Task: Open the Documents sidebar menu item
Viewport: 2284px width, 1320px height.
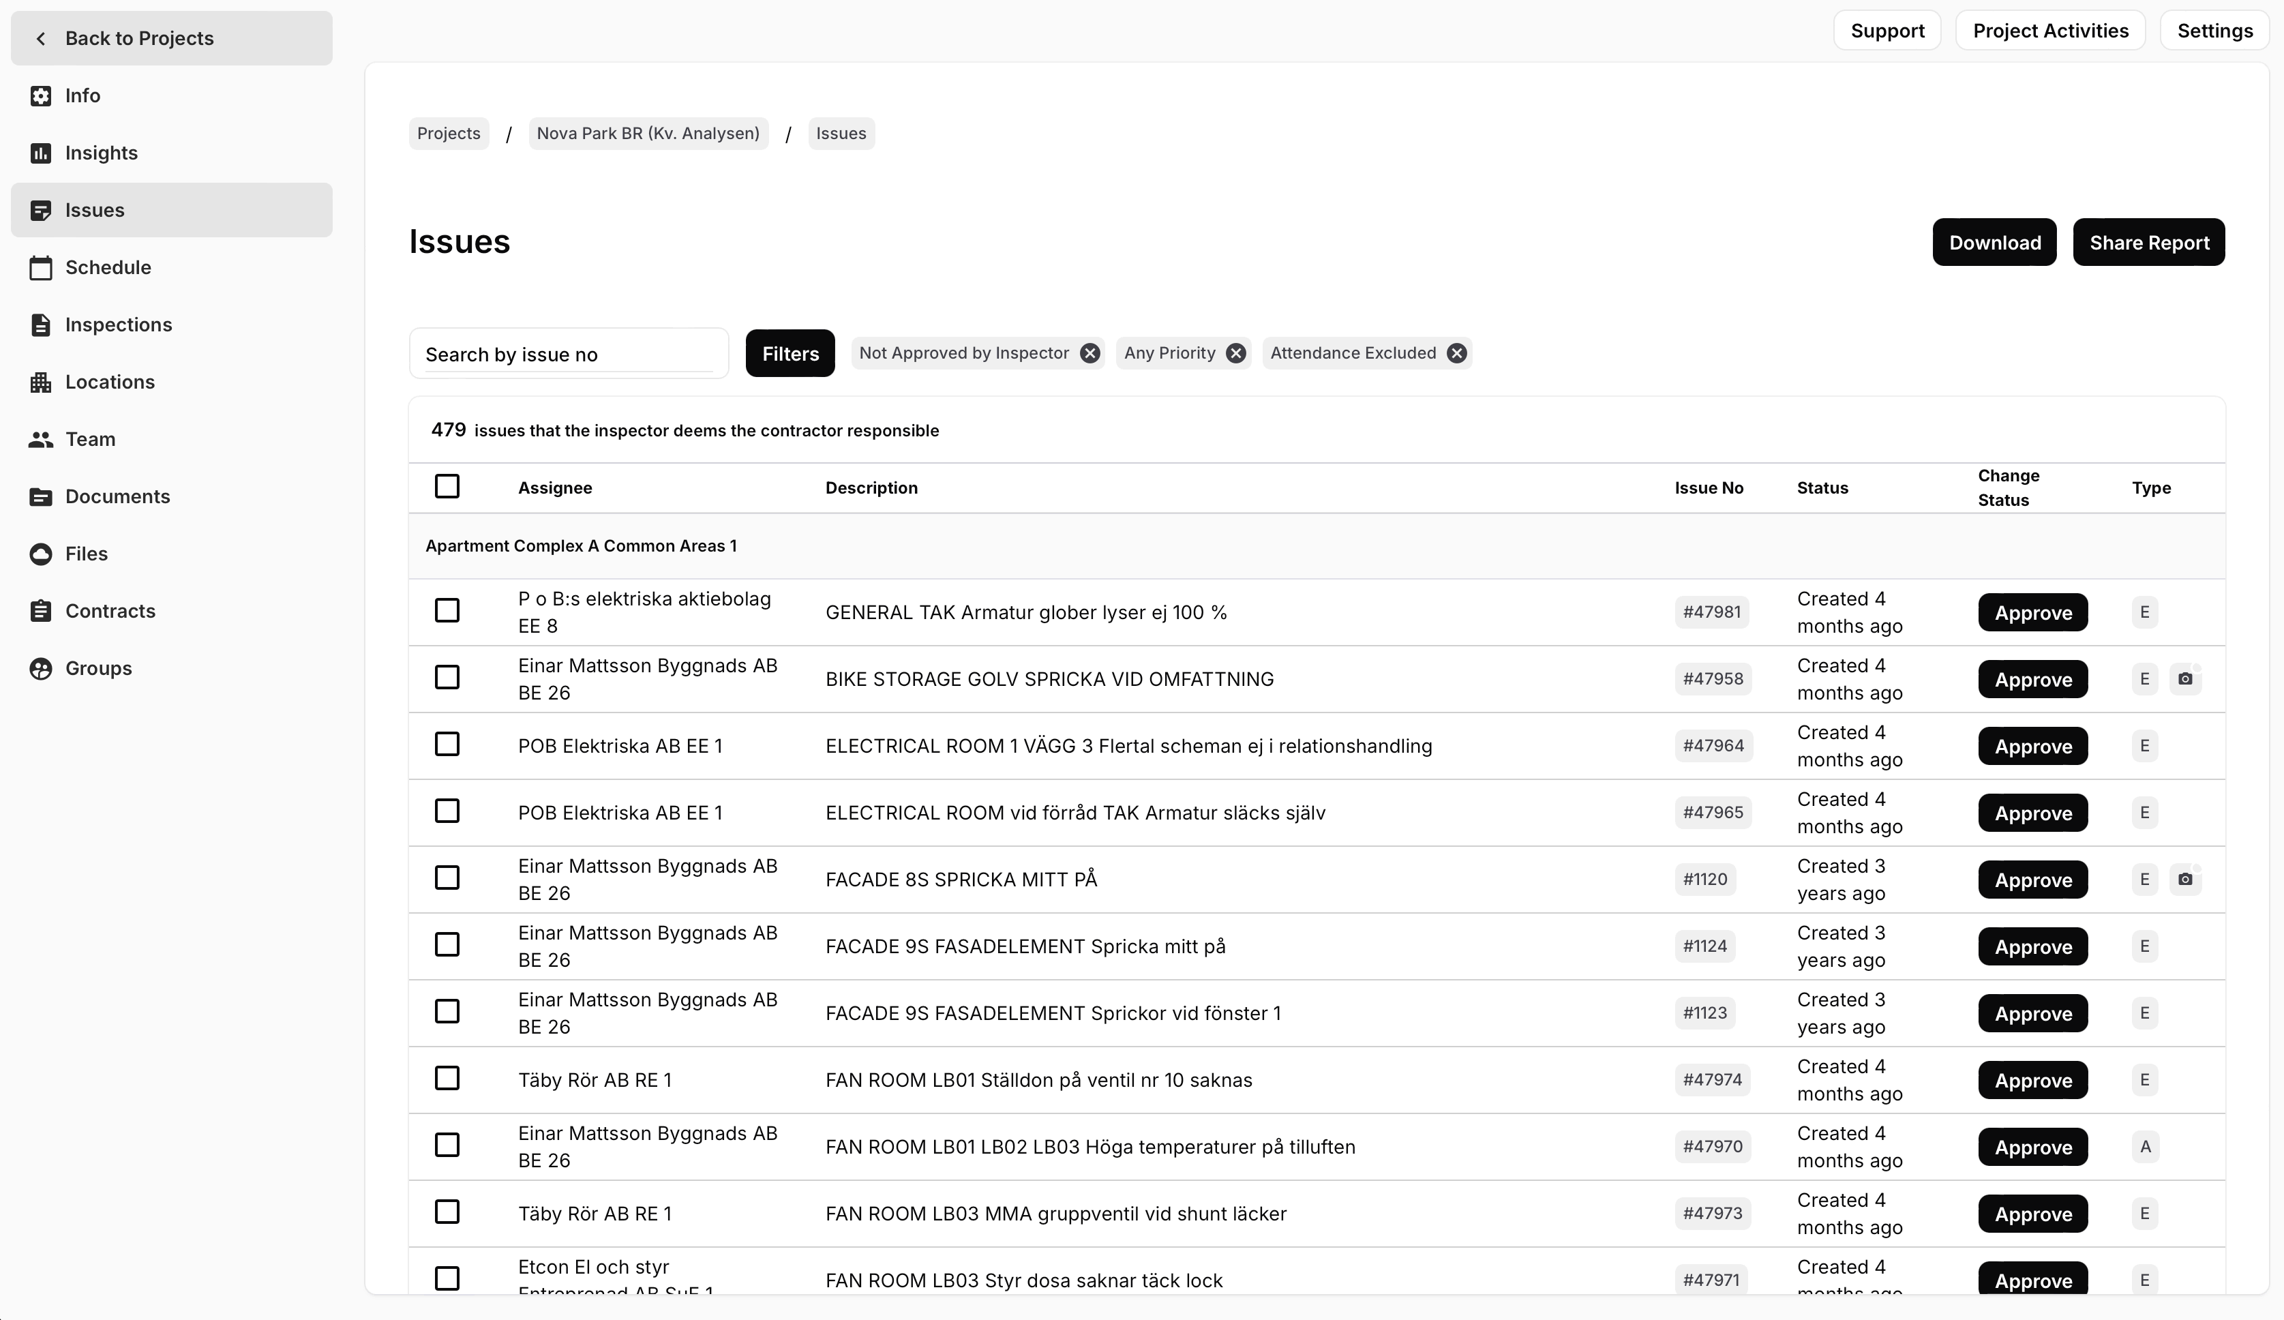Action: pyautogui.click(x=117, y=497)
